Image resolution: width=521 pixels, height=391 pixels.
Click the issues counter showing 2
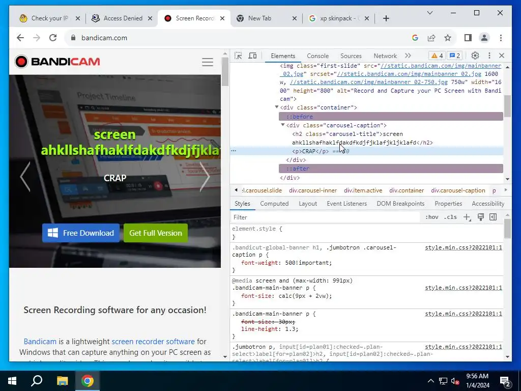(455, 55)
